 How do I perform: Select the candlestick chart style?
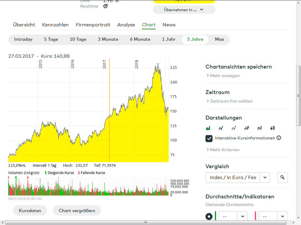(x=272, y=128)
